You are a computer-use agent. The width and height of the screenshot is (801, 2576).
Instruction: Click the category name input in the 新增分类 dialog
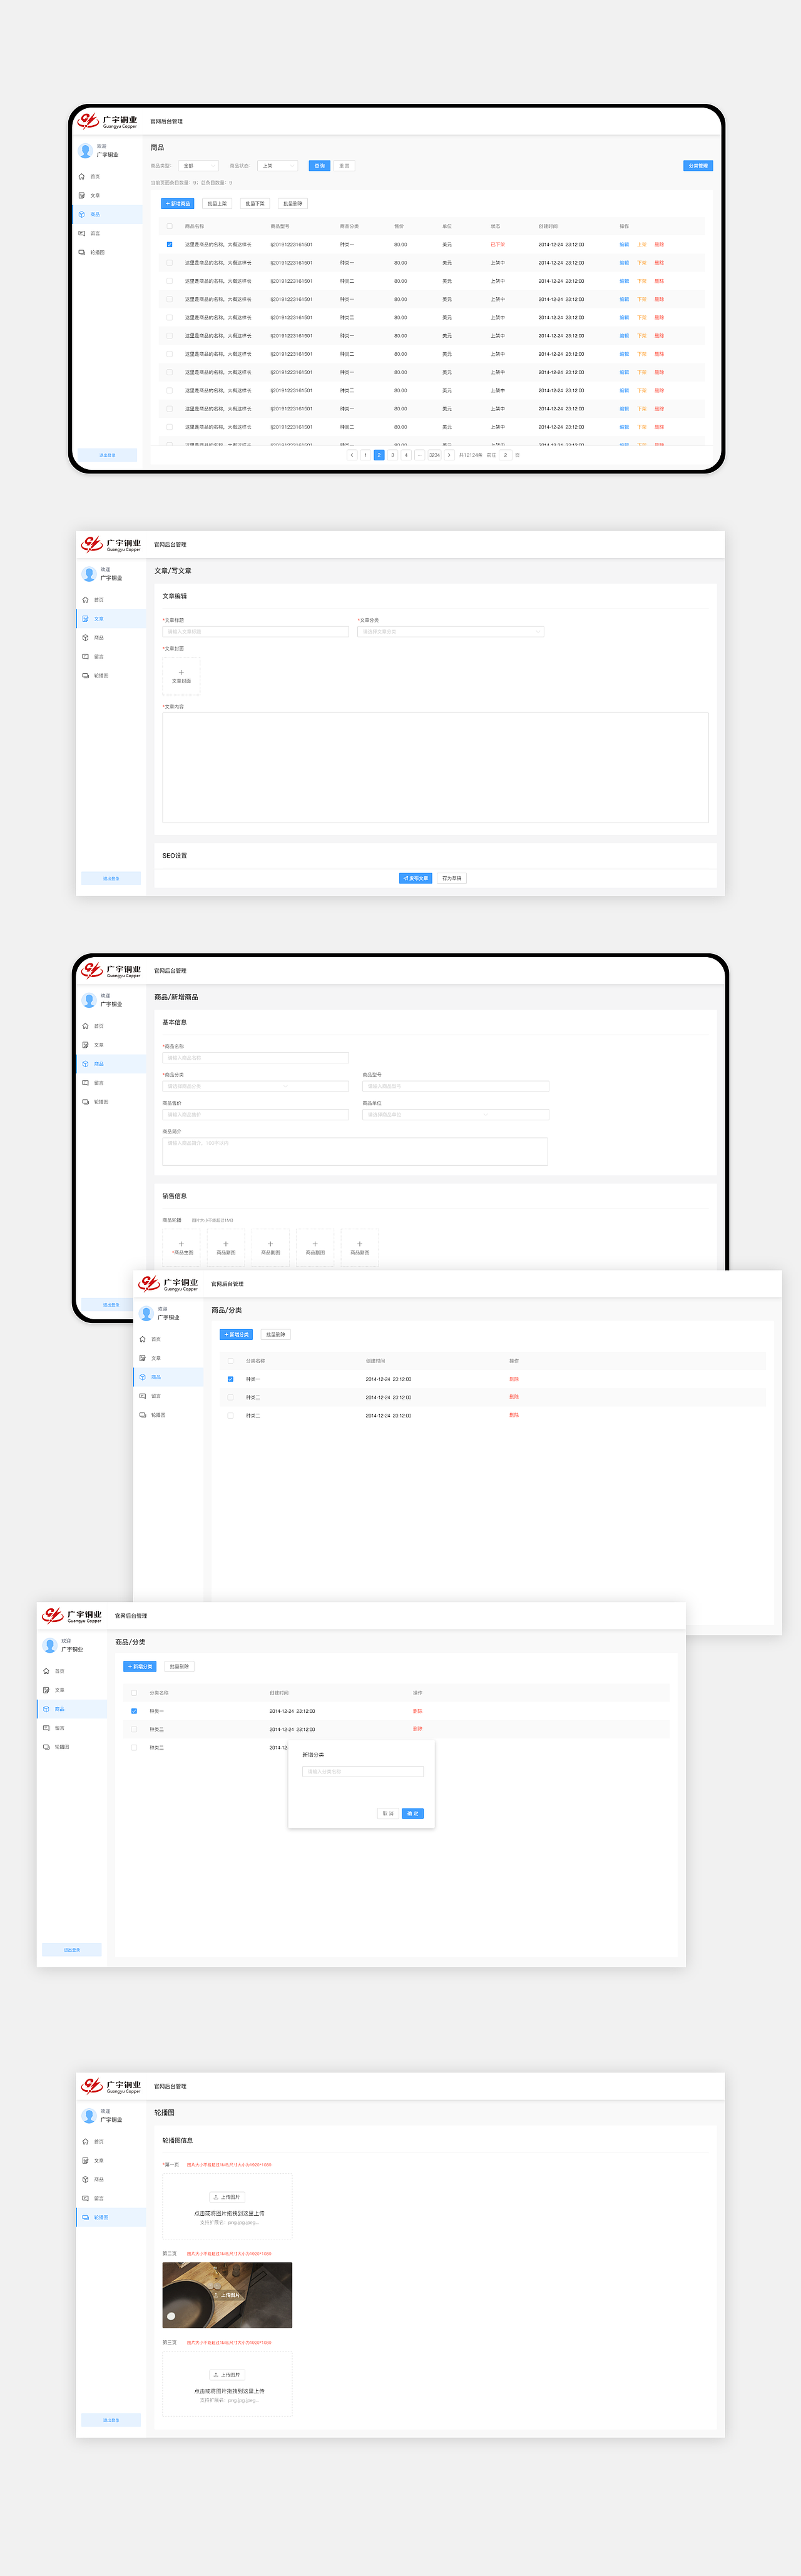click(363, 1771)
